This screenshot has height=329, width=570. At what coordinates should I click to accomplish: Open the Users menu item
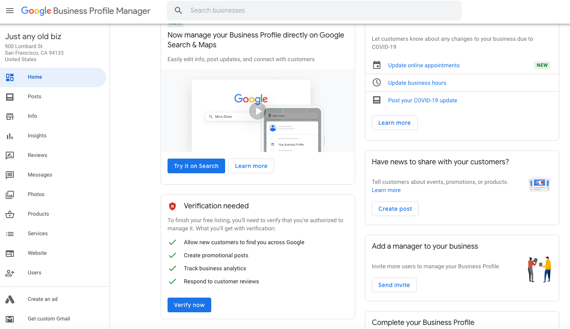point(53,273)
